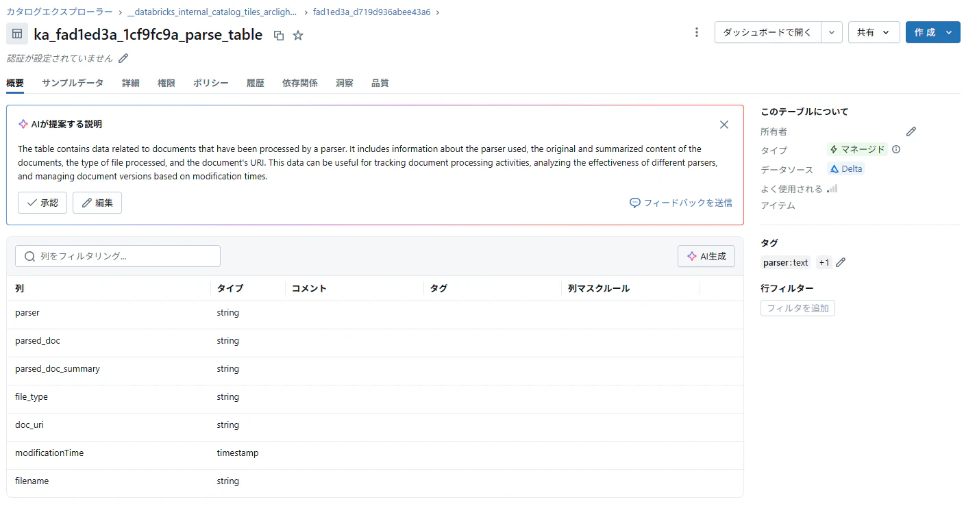Open the 品質 tab
The width and height of the screenshot is (977, 508).
(380, 83)
